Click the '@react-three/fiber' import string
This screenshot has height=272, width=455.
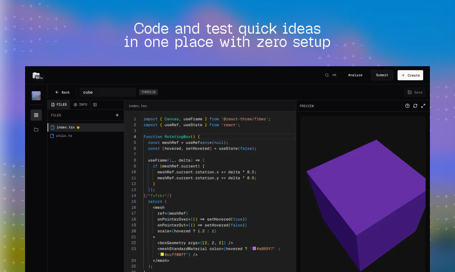click(x=245, y=119)
